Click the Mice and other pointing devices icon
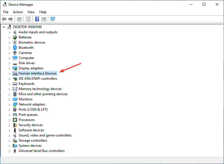Image resolution: width=224 pixels, height=164 pixels. click(x=15, y=94)
